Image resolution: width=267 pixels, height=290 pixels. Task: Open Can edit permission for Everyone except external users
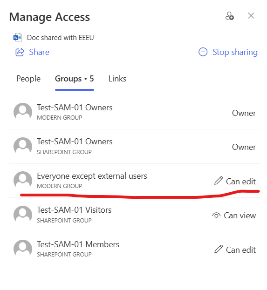click(235, 181)
